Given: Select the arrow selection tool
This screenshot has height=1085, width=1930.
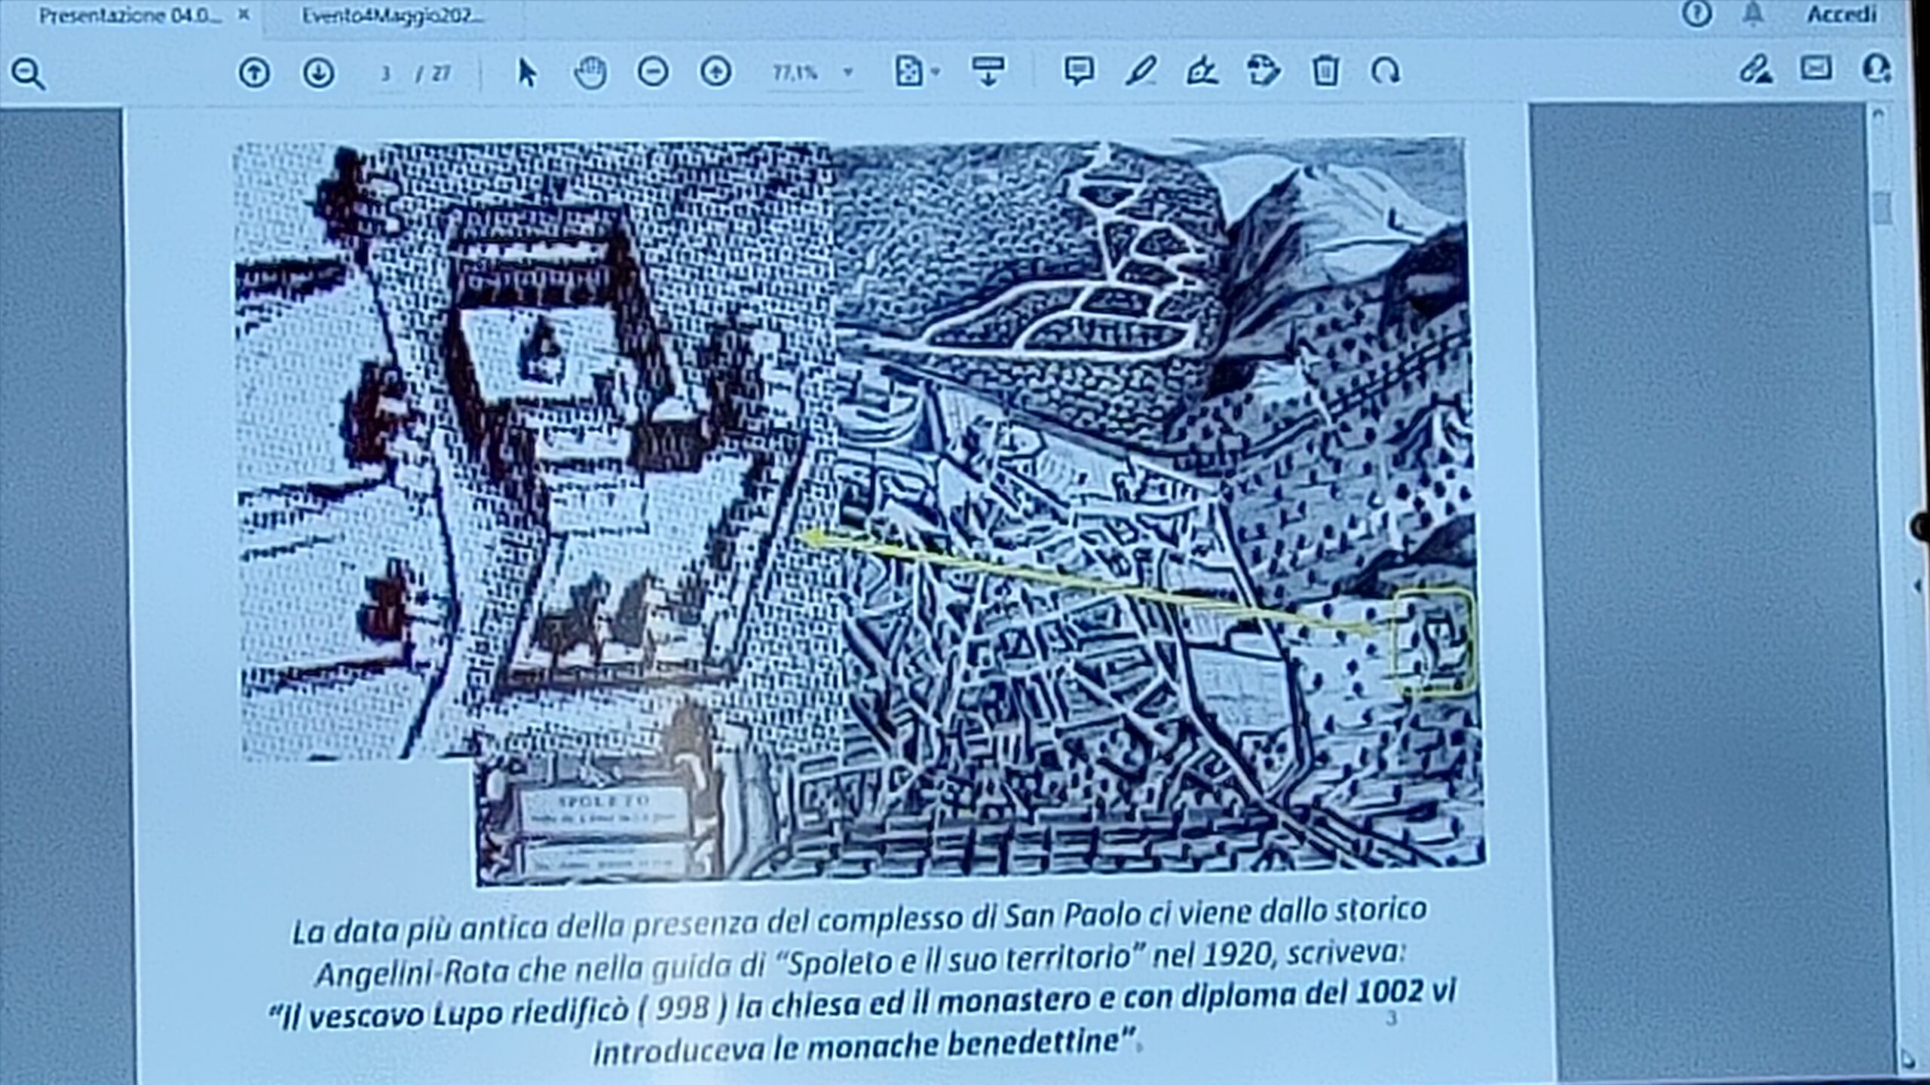Looking at the screenshot, I should 527,73.
